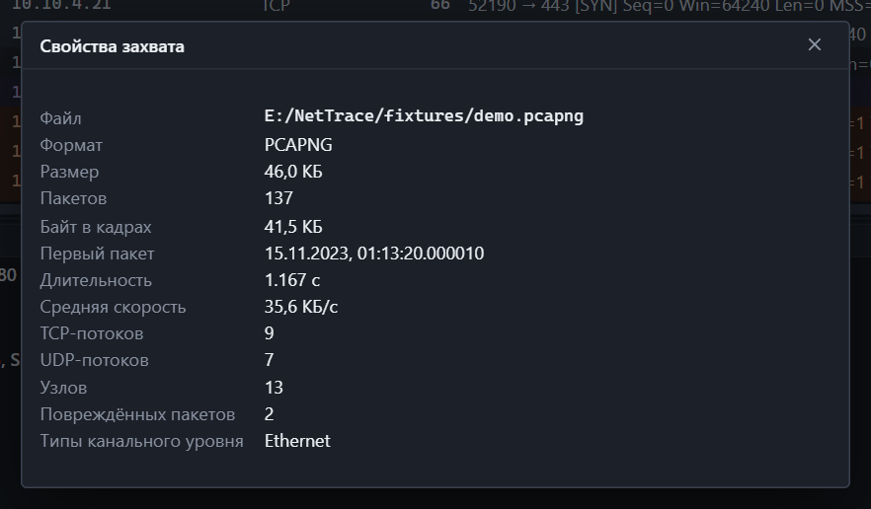Screen dimensions: 871x509
Task: Select timestamp 15.11.2023, 01:13:20.000010
Action: pyautogui.click(x=374, y=254)
